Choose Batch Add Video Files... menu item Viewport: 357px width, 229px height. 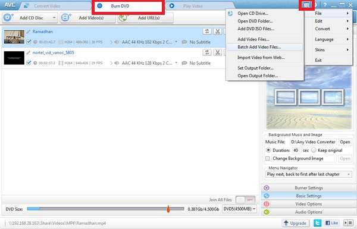point(265,47)
